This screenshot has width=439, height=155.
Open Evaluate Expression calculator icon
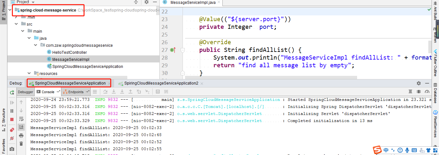pos(158,92)
